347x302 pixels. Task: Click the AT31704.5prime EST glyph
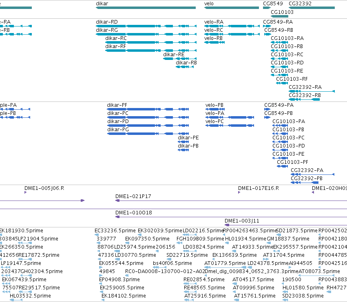pyautogui.click(x=266, y=259)
